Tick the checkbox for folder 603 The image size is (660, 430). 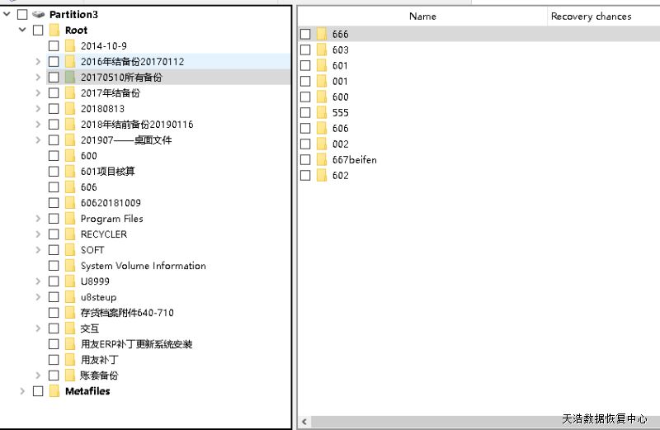point(305,50)
